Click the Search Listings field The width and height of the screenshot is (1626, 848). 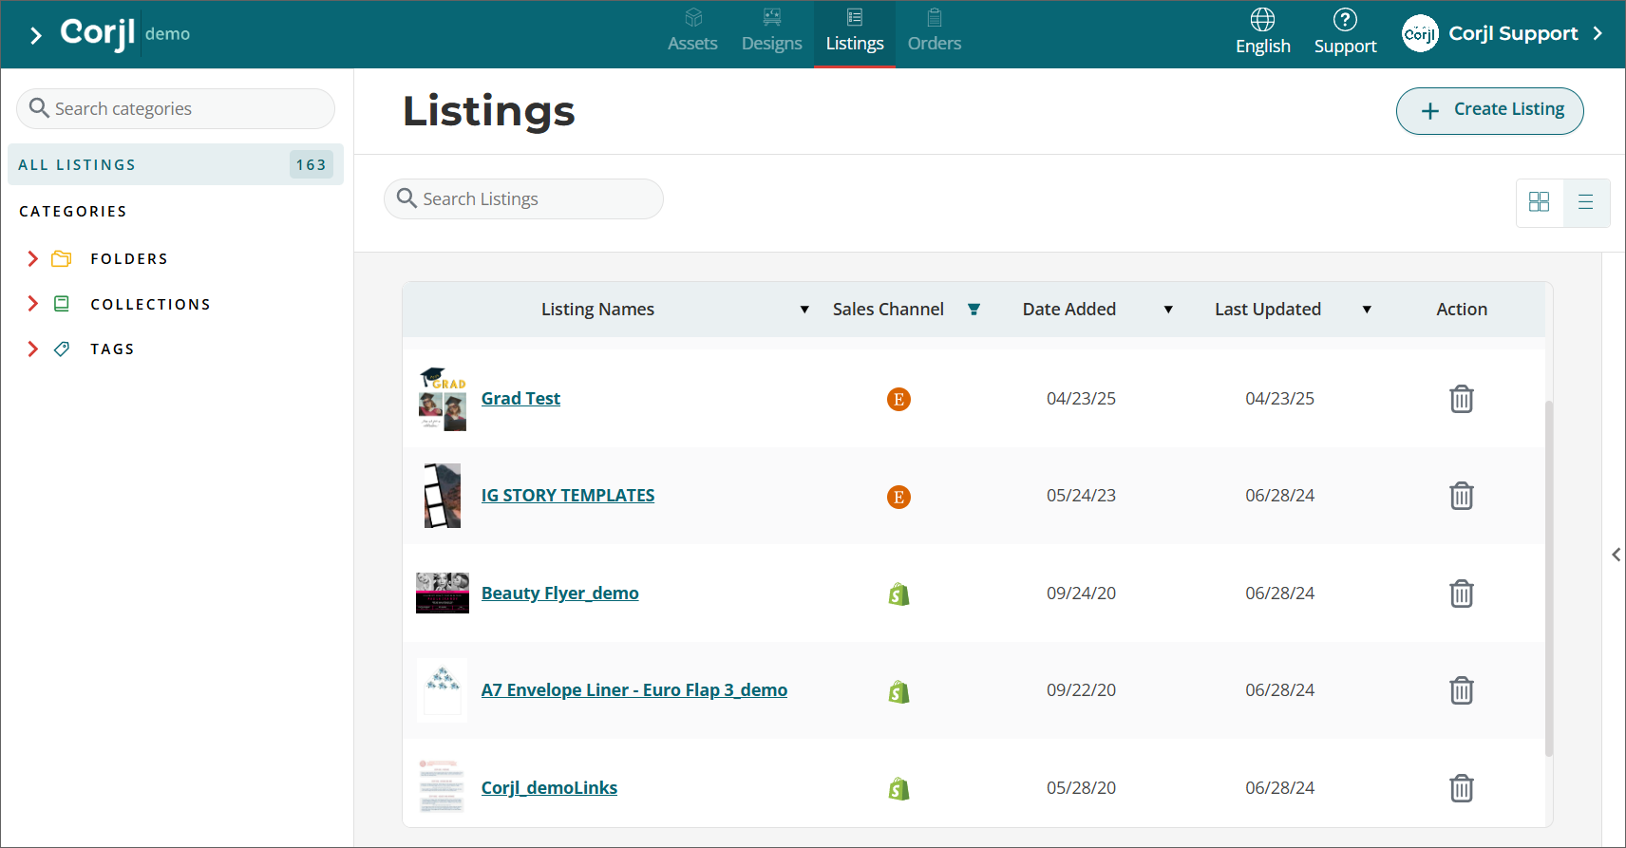point(523,198)
